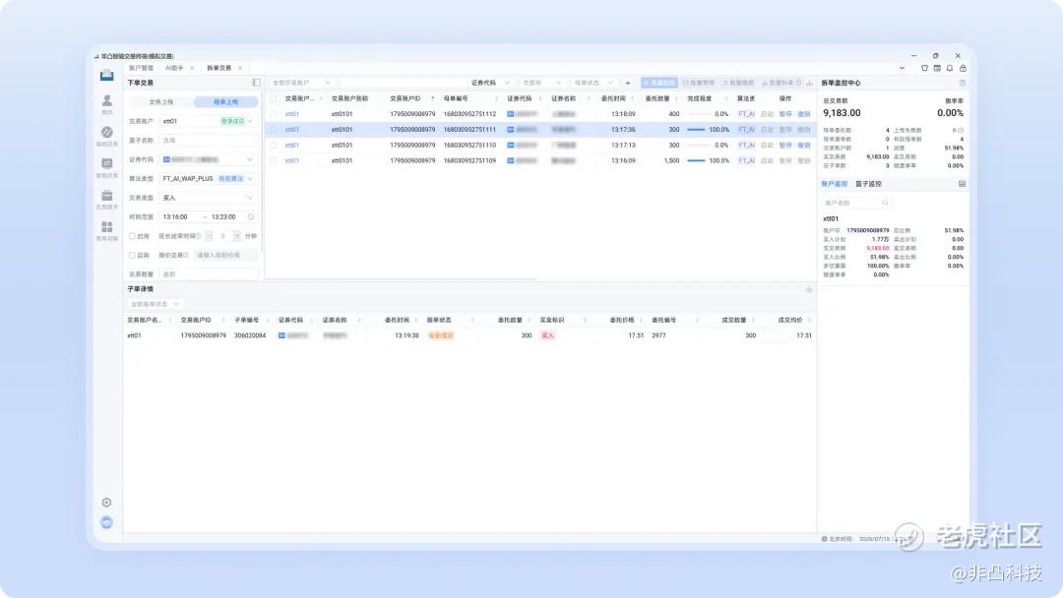
Task: Click the layout icon next to the bell
Action: (937, 68)
